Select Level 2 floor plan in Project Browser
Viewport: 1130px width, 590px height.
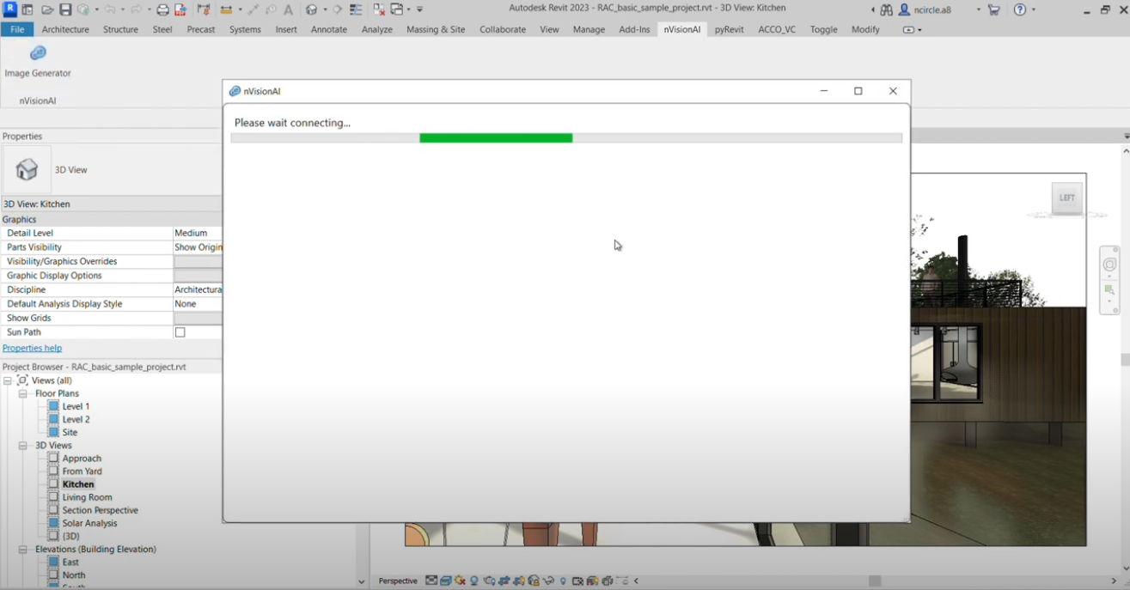(x=76, y=419)
